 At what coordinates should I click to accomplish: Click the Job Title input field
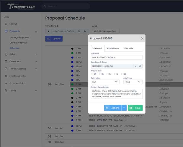pos(117,58)
